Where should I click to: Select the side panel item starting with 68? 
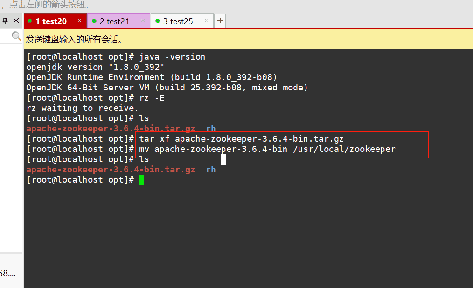tap(8, 274)
